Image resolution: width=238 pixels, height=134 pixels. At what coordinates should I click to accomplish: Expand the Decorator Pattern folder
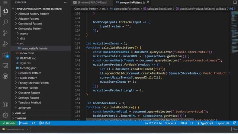30,73
